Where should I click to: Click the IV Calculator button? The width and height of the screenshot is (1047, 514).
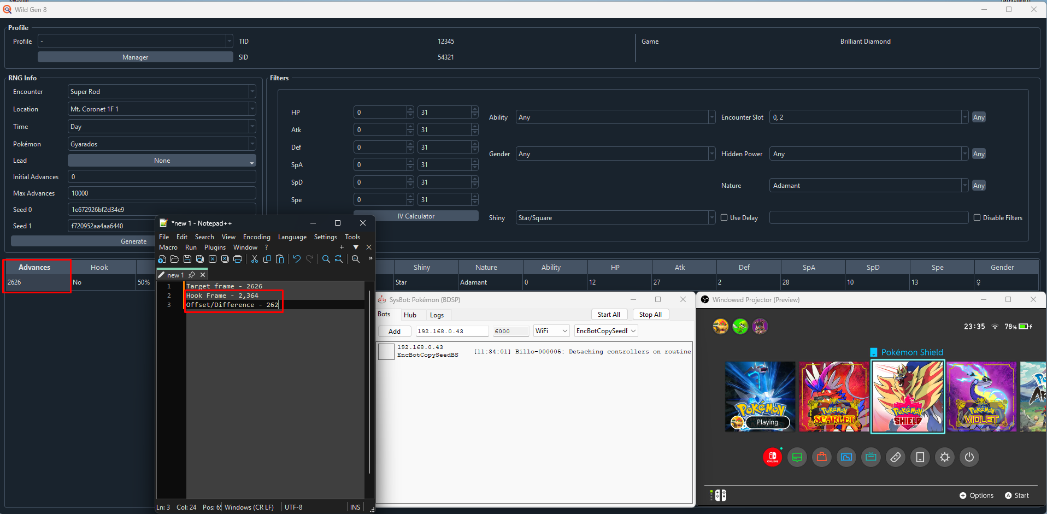pyautogui.click(x=416, y=216)
